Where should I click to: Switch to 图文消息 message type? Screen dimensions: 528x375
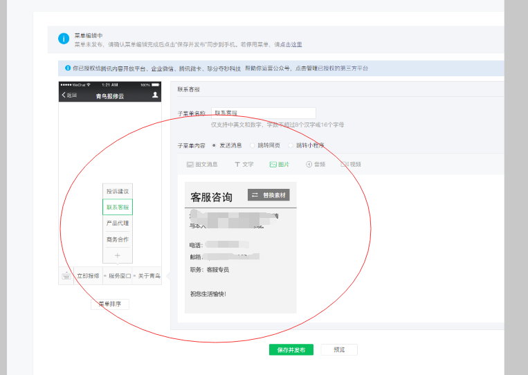click(202, 164)
